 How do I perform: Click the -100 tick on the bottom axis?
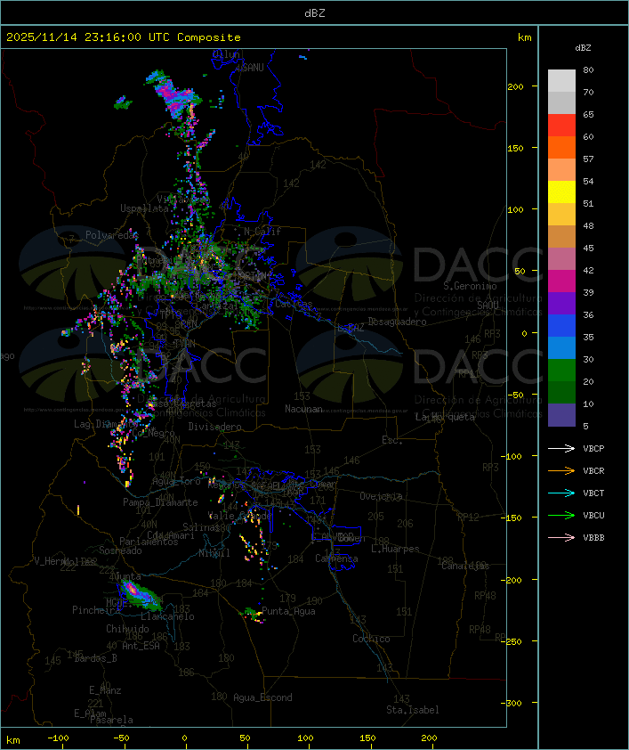[58, 738]
